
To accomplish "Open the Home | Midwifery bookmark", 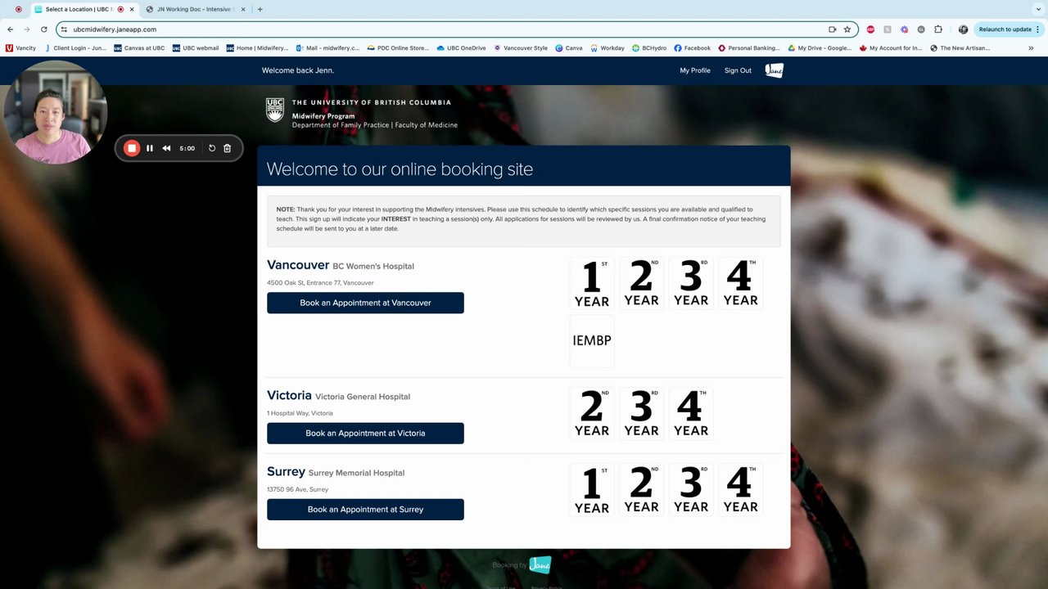I will pos(257,48).
